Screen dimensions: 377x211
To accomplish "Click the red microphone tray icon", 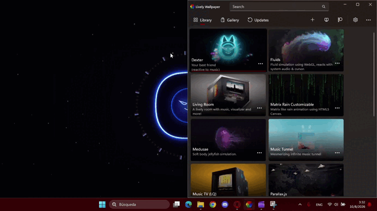I will coord(309,204).
